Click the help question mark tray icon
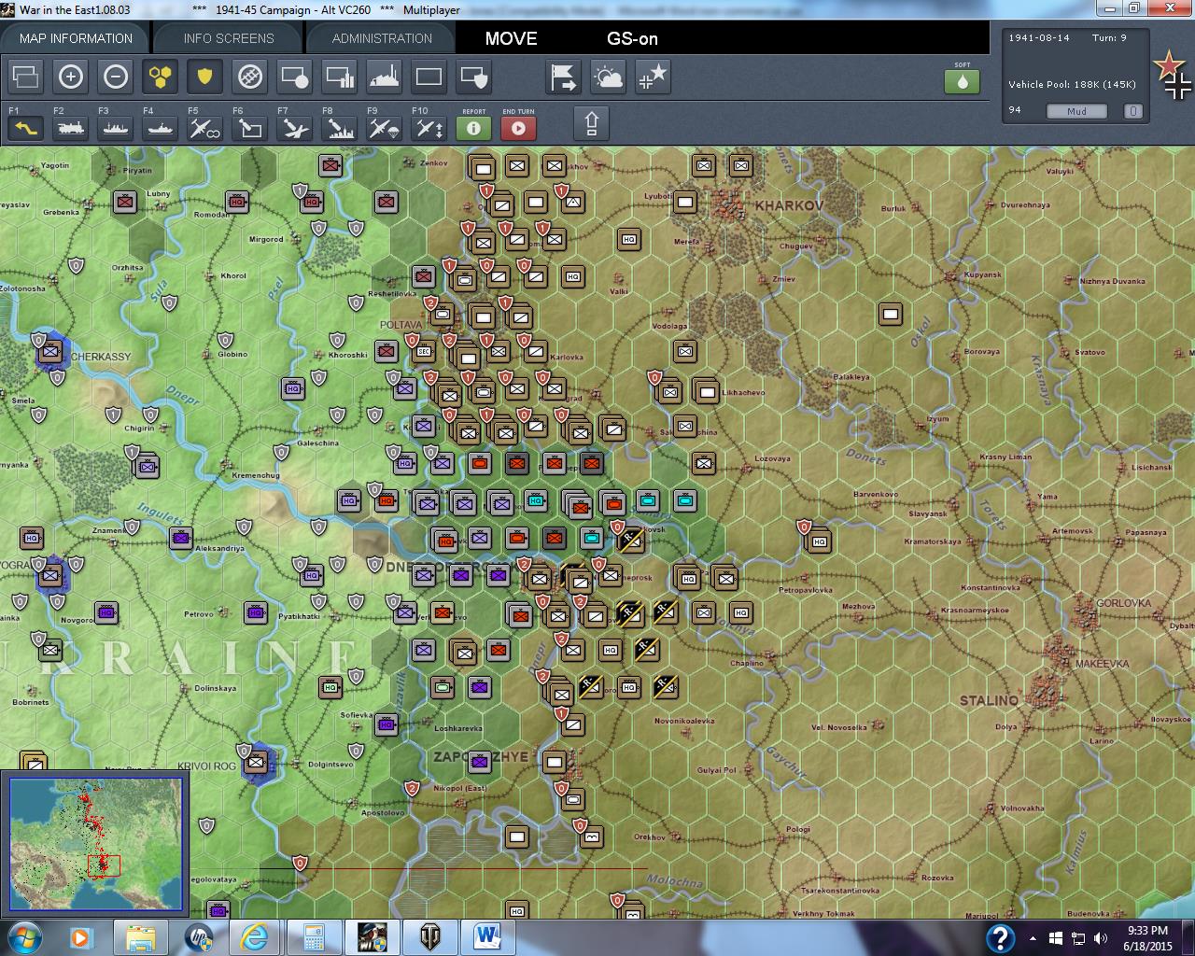 click(1000, 937)
